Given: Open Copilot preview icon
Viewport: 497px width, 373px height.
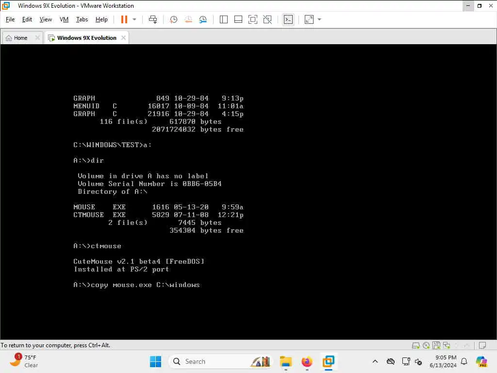Looking at the screenshot, I should coord(482,361).
